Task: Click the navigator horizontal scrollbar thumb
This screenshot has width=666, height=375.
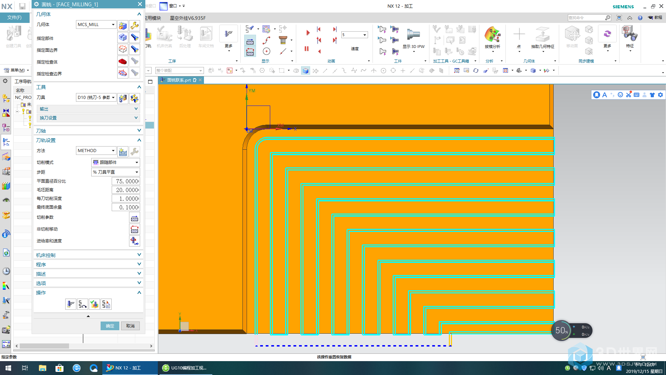Action: point(44,346)
